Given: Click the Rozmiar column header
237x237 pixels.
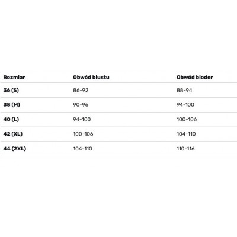Looking at the screenshot, I should click(14, 77).
